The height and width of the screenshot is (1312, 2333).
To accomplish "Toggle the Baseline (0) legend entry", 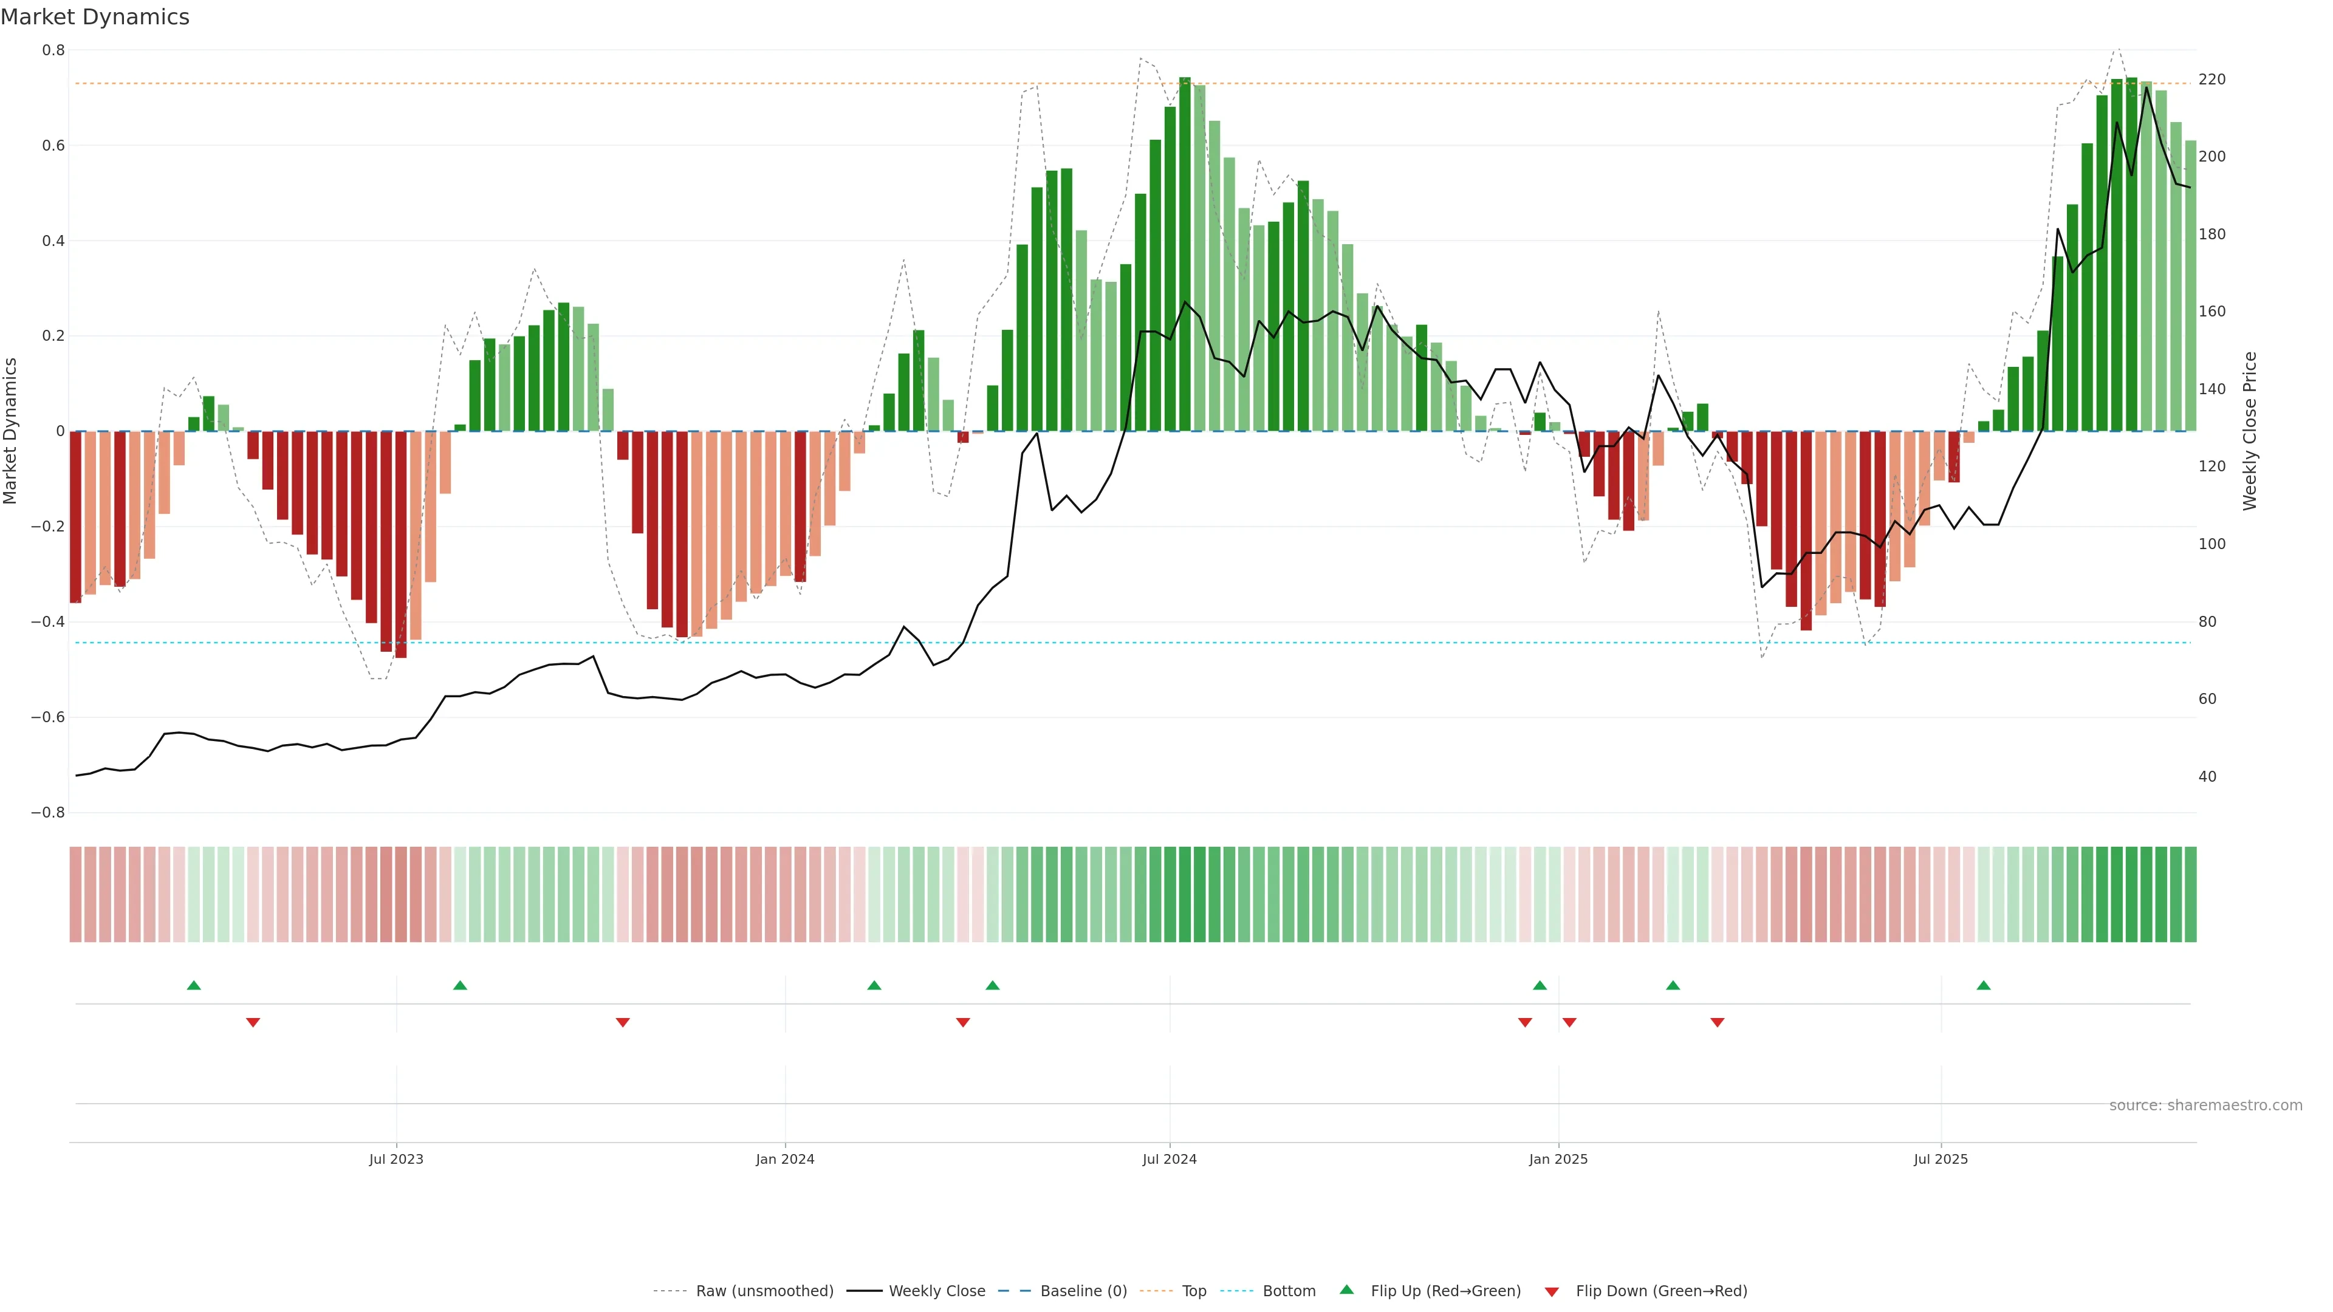I will pyautogui.click(x=1083, y=1291).
